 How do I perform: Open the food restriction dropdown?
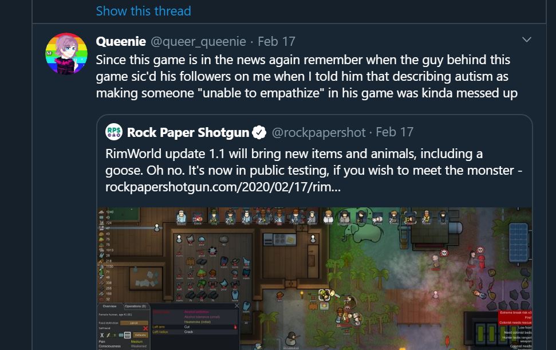pos(134,323)
